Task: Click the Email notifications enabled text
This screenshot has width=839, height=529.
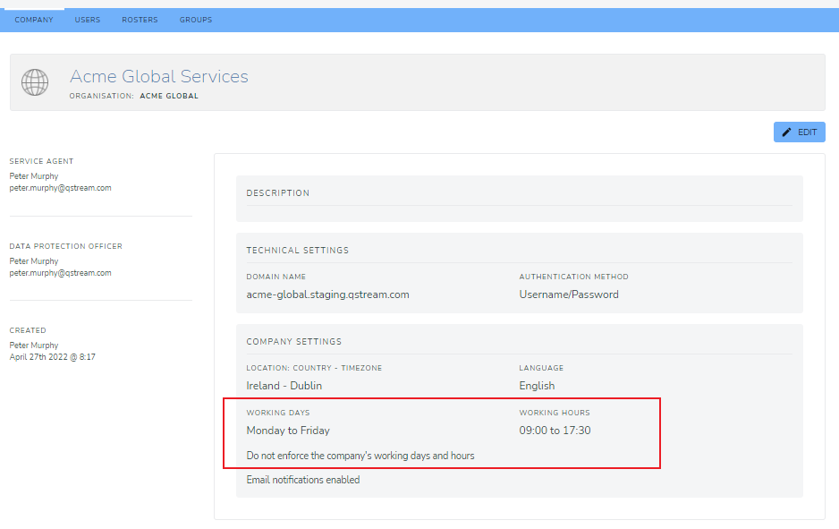Action: [303, 480]
